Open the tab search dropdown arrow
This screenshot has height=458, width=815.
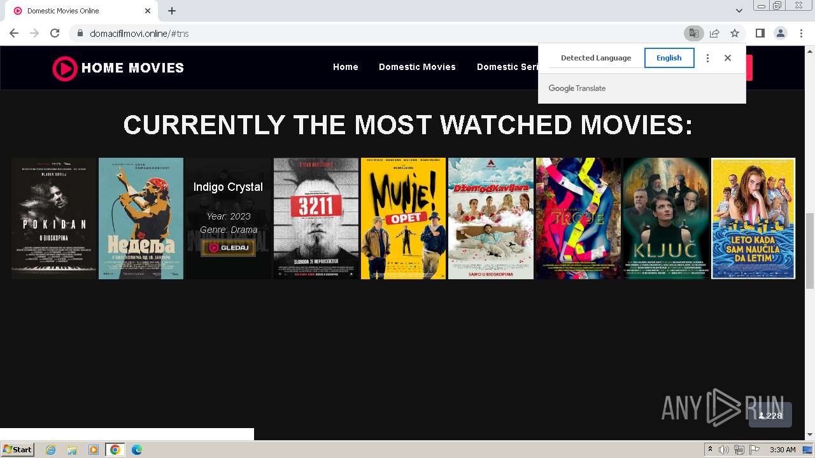pyautogui.click(x=739, y=11)
